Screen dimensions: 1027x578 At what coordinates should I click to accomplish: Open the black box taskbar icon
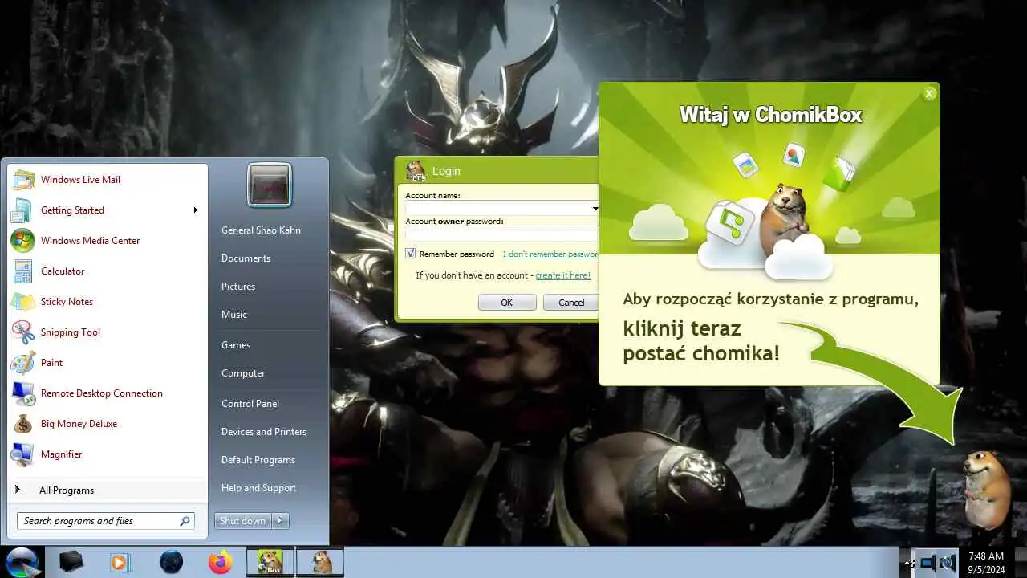pos(71,562)
